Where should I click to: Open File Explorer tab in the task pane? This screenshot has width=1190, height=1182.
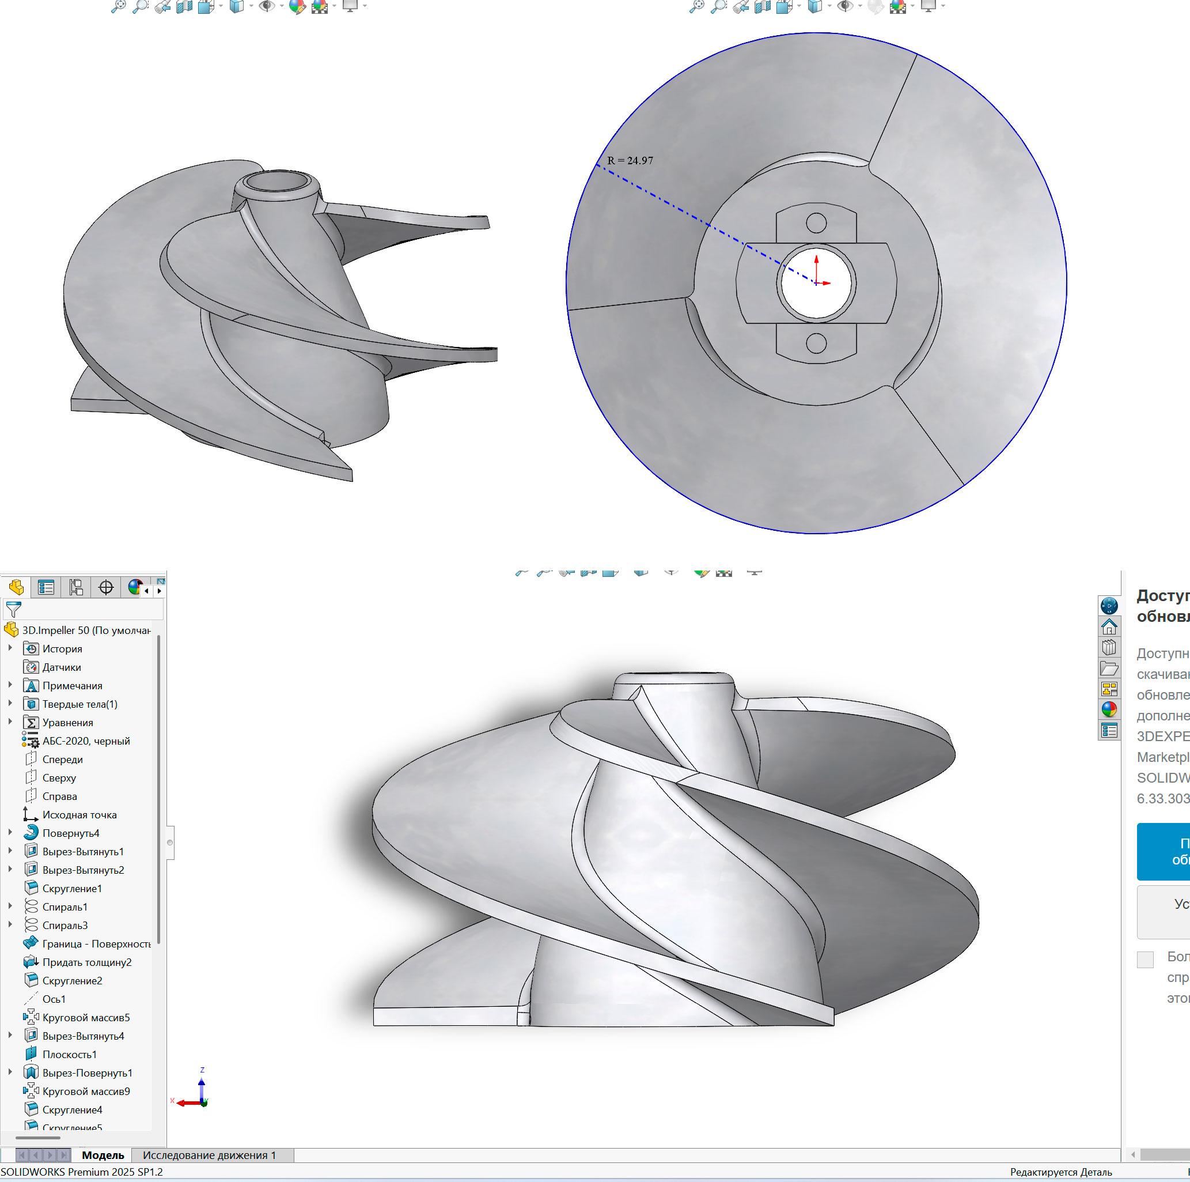pyautogui.click(x=1109, y=669)
